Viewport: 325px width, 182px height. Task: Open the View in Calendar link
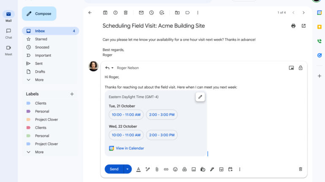[130, 148]
